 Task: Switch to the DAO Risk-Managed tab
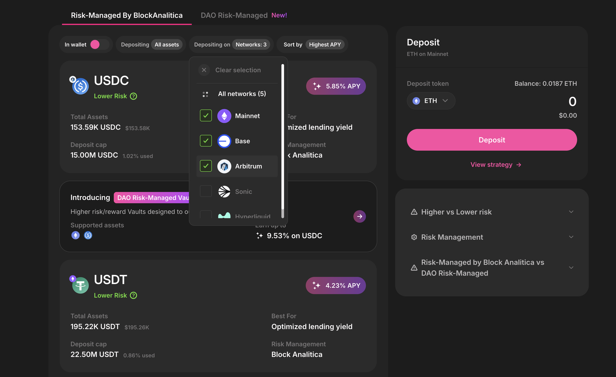pos(234,15)
